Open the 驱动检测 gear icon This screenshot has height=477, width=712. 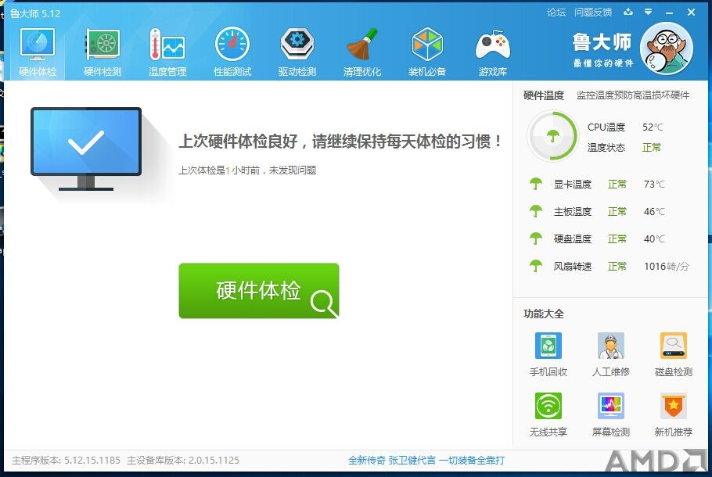tap(297, 45)
